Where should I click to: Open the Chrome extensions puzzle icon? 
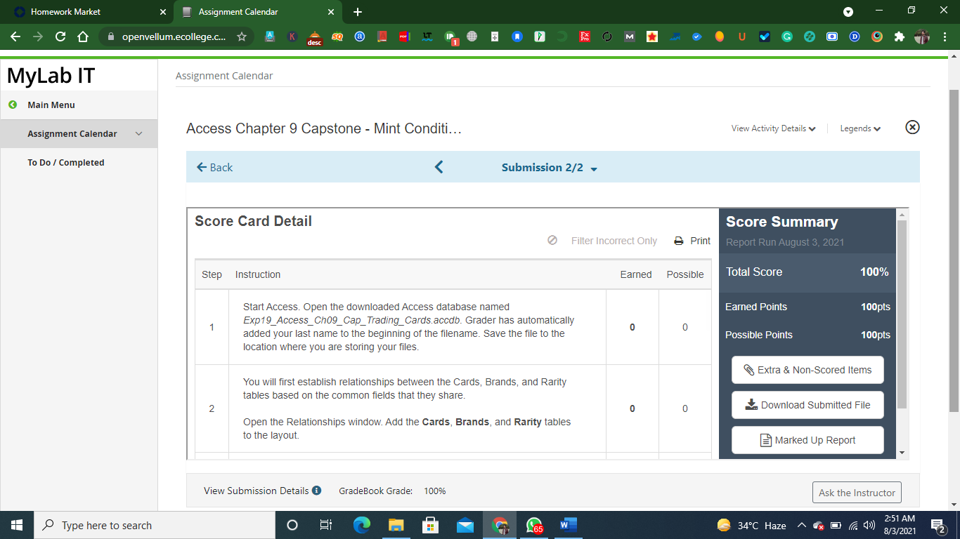pos(900,36)
